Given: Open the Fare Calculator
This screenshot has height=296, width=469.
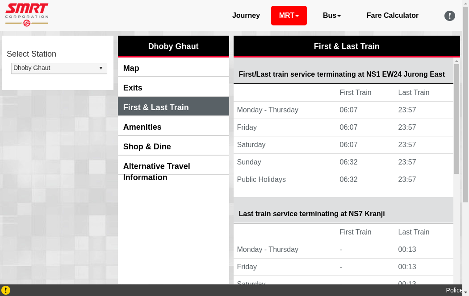Looking at the screenshot, I should [392, 16].
